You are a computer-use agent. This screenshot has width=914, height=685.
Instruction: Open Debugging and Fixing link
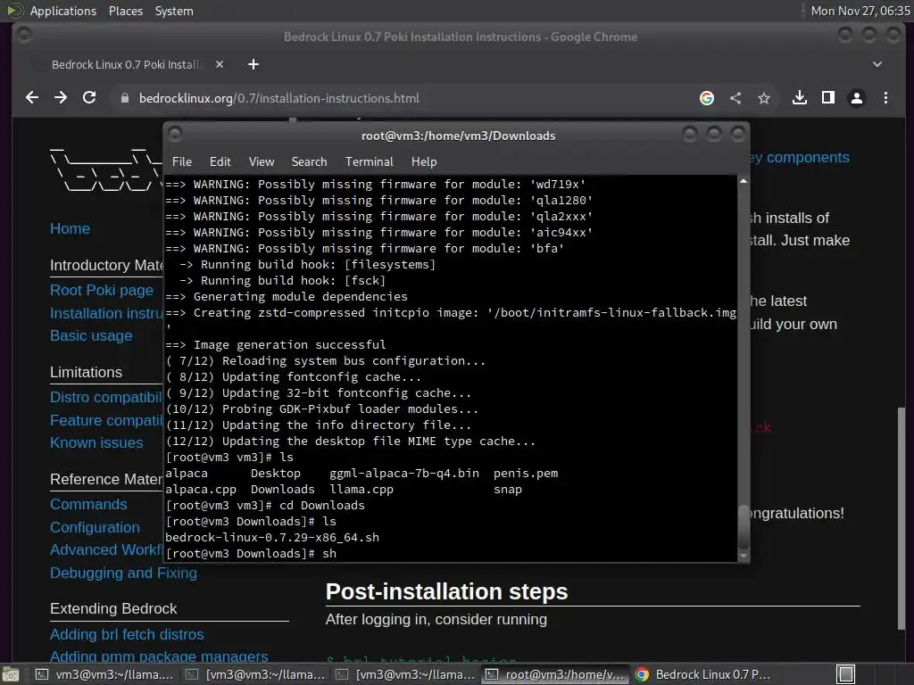[x=123, y=574]
